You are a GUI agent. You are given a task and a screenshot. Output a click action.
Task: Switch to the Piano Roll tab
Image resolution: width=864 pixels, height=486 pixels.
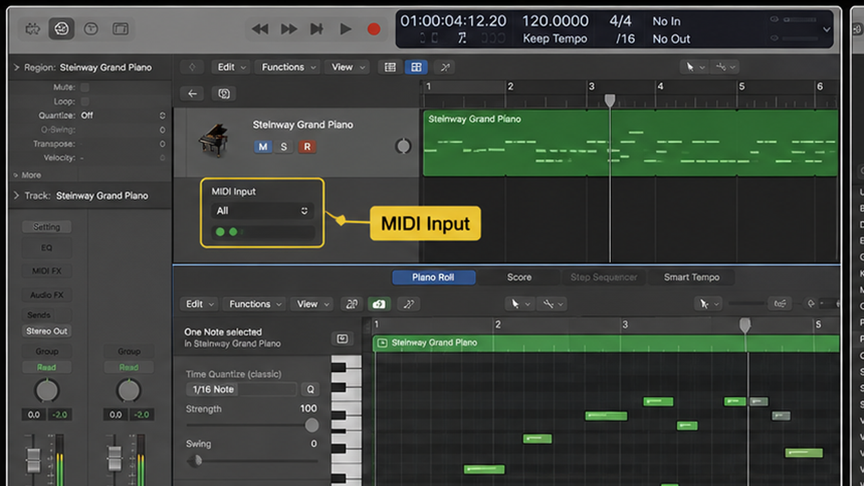(x=433, y=277)
